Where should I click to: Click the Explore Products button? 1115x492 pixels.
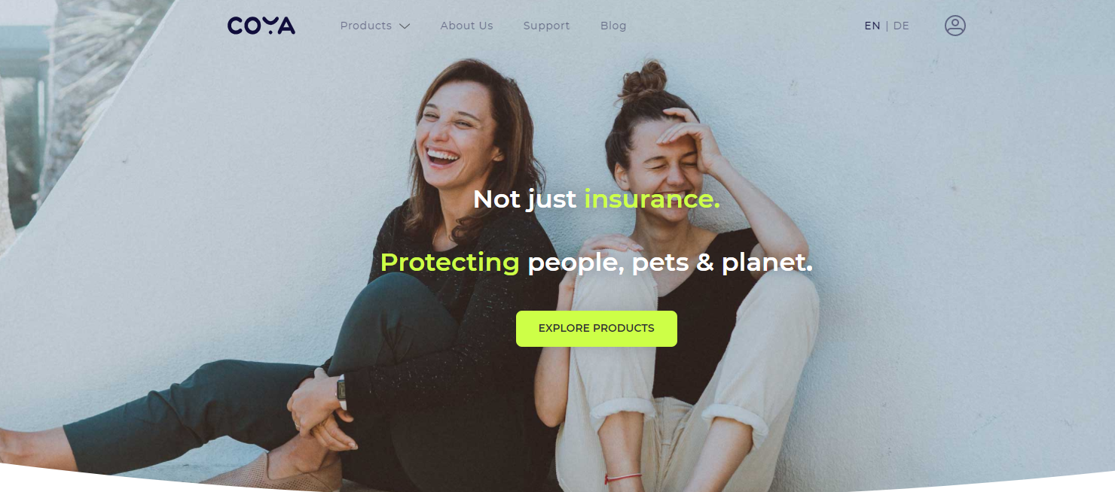click(596, 329)
